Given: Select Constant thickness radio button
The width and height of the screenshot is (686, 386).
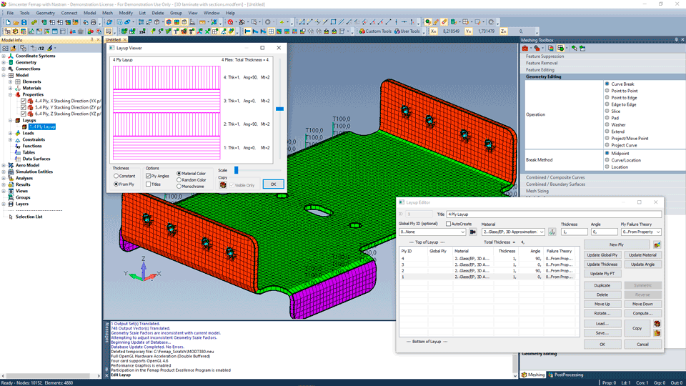Looking at the screenshot, I should [x=116, y=176].
